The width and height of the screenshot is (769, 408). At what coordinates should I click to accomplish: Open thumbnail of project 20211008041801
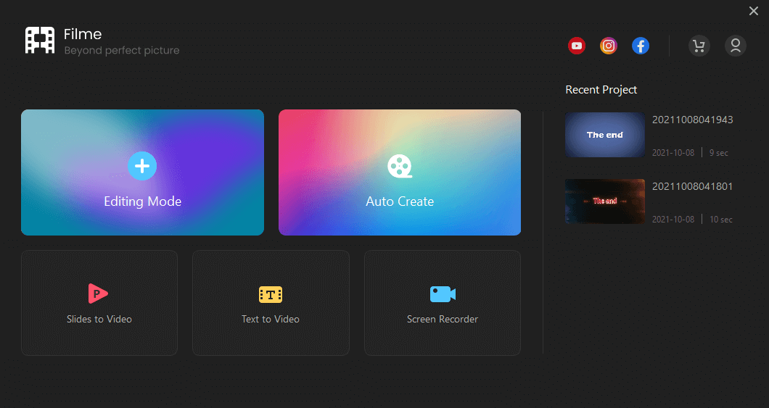pyautogui.click(x=605, y=201)
